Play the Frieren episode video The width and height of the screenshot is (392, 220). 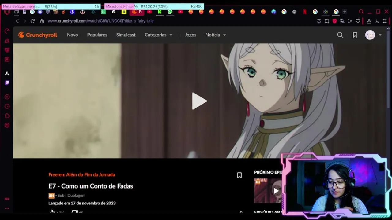(199, 101)
